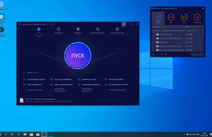
Task: Select the Диспетчер окон рабочего стола row
Action: pos(177,50)
